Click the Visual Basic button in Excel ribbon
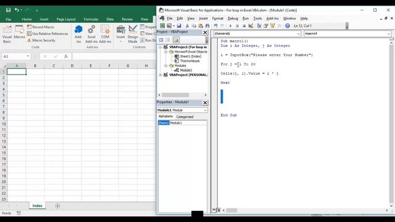 pos(7,35)
